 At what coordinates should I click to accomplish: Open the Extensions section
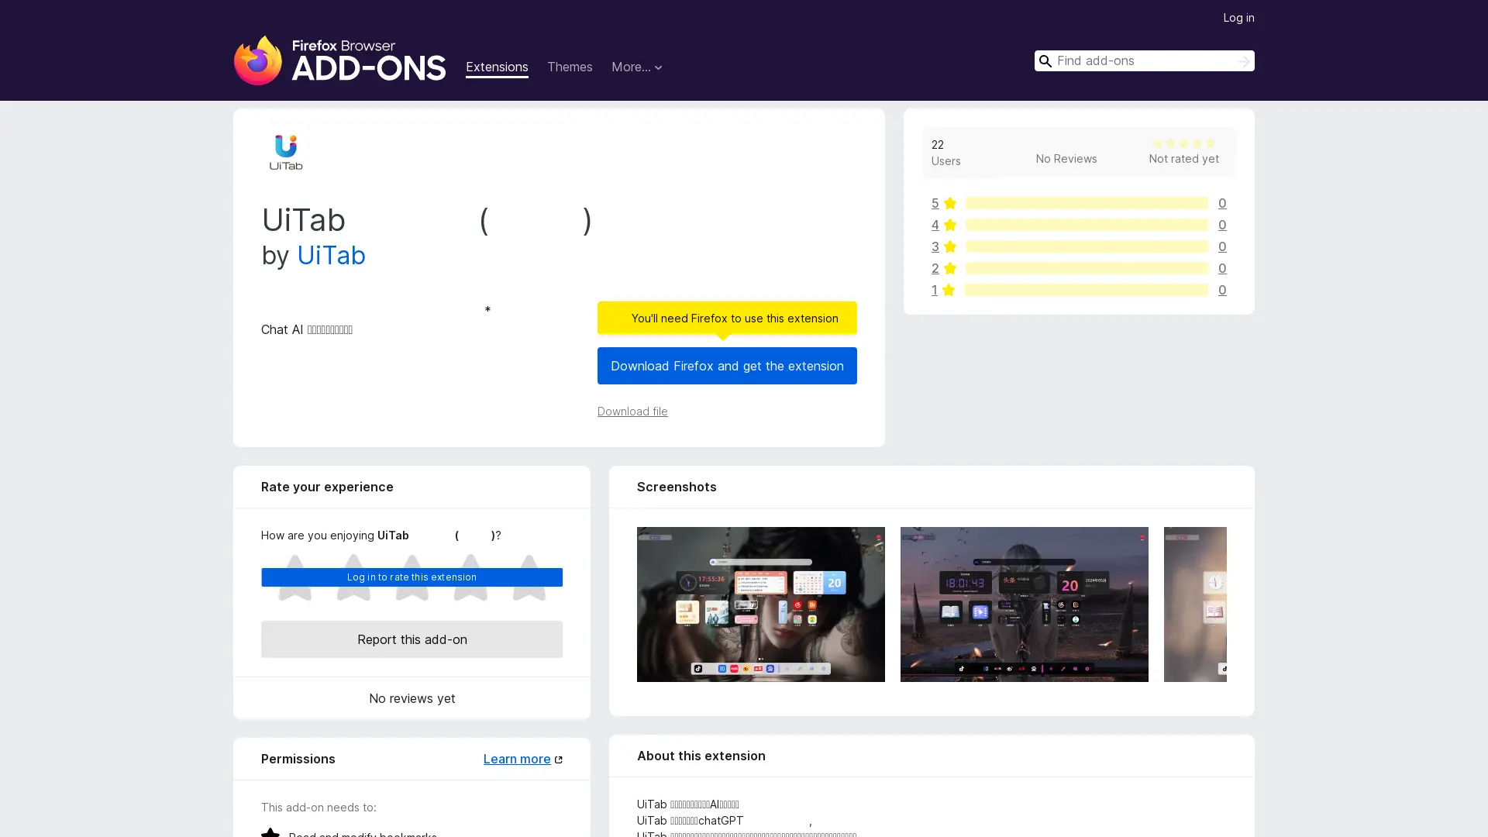[497, 67]
